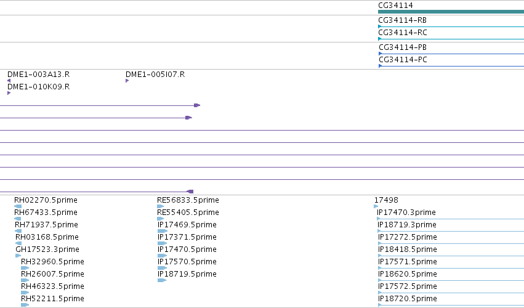Click the DME1-005I07.R feature label
Screen dimensions: 524x308
click(x=155, y=75)
